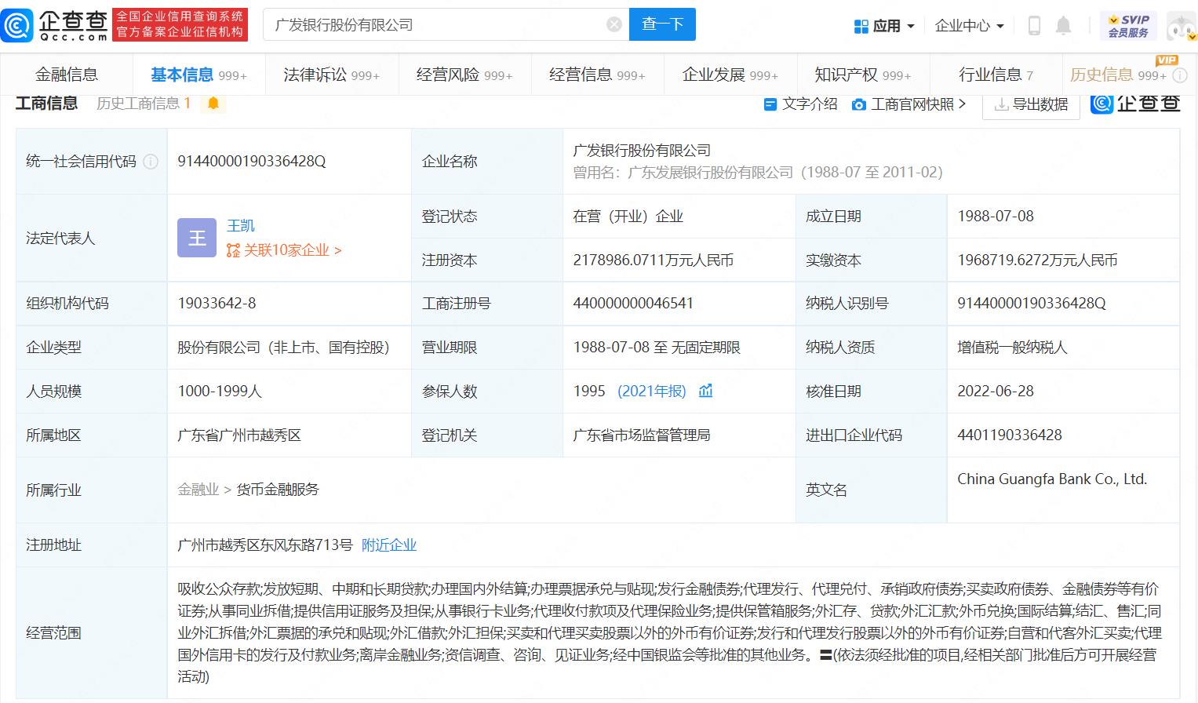1198x703 pixels.
Task: Click region 广东省广州市越秀区
Action: [239, 435]
